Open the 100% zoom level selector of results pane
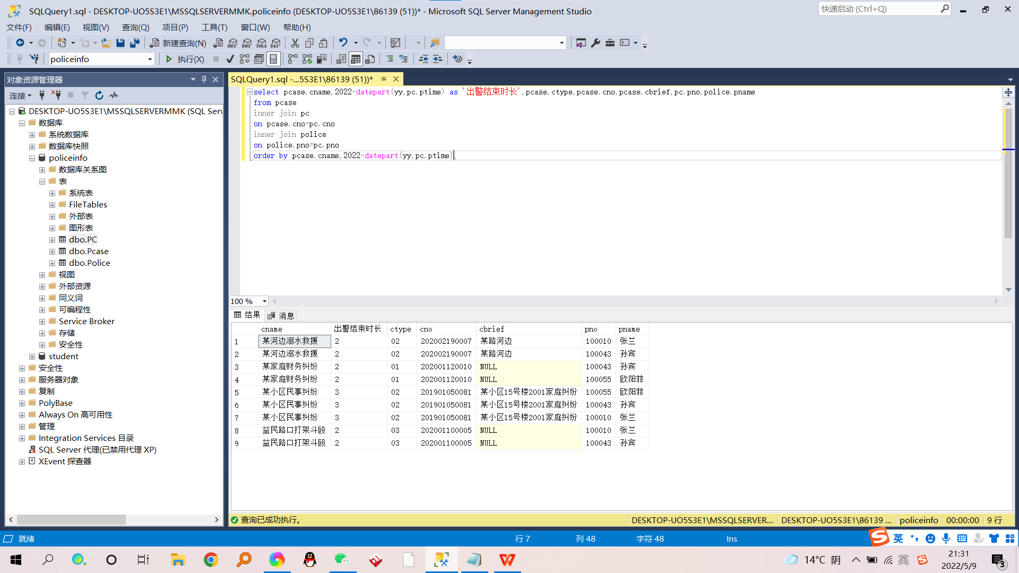Image resolution: width=1019 pixels, height=573 pixels. (x=264, y=301)
